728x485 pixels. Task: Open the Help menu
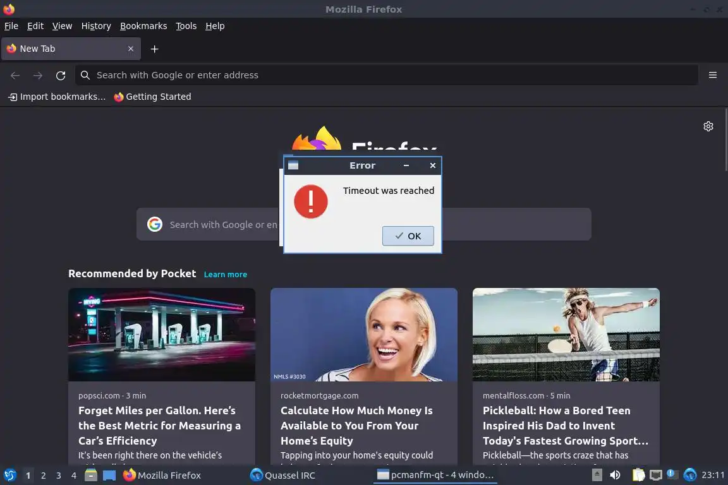pos(215,26)
